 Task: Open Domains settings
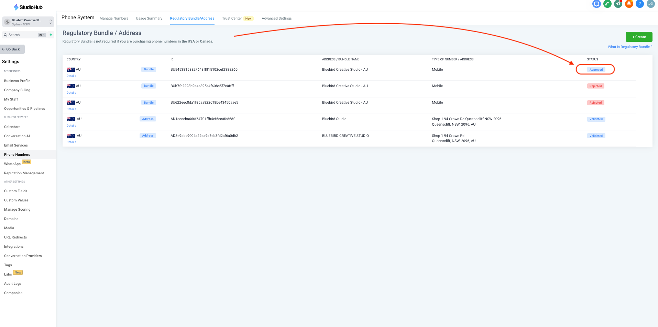11,219
